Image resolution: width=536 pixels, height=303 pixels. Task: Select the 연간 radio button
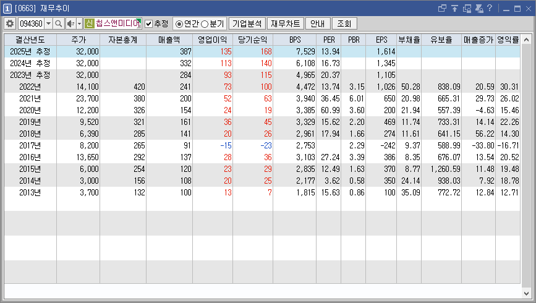pos(179,24)
